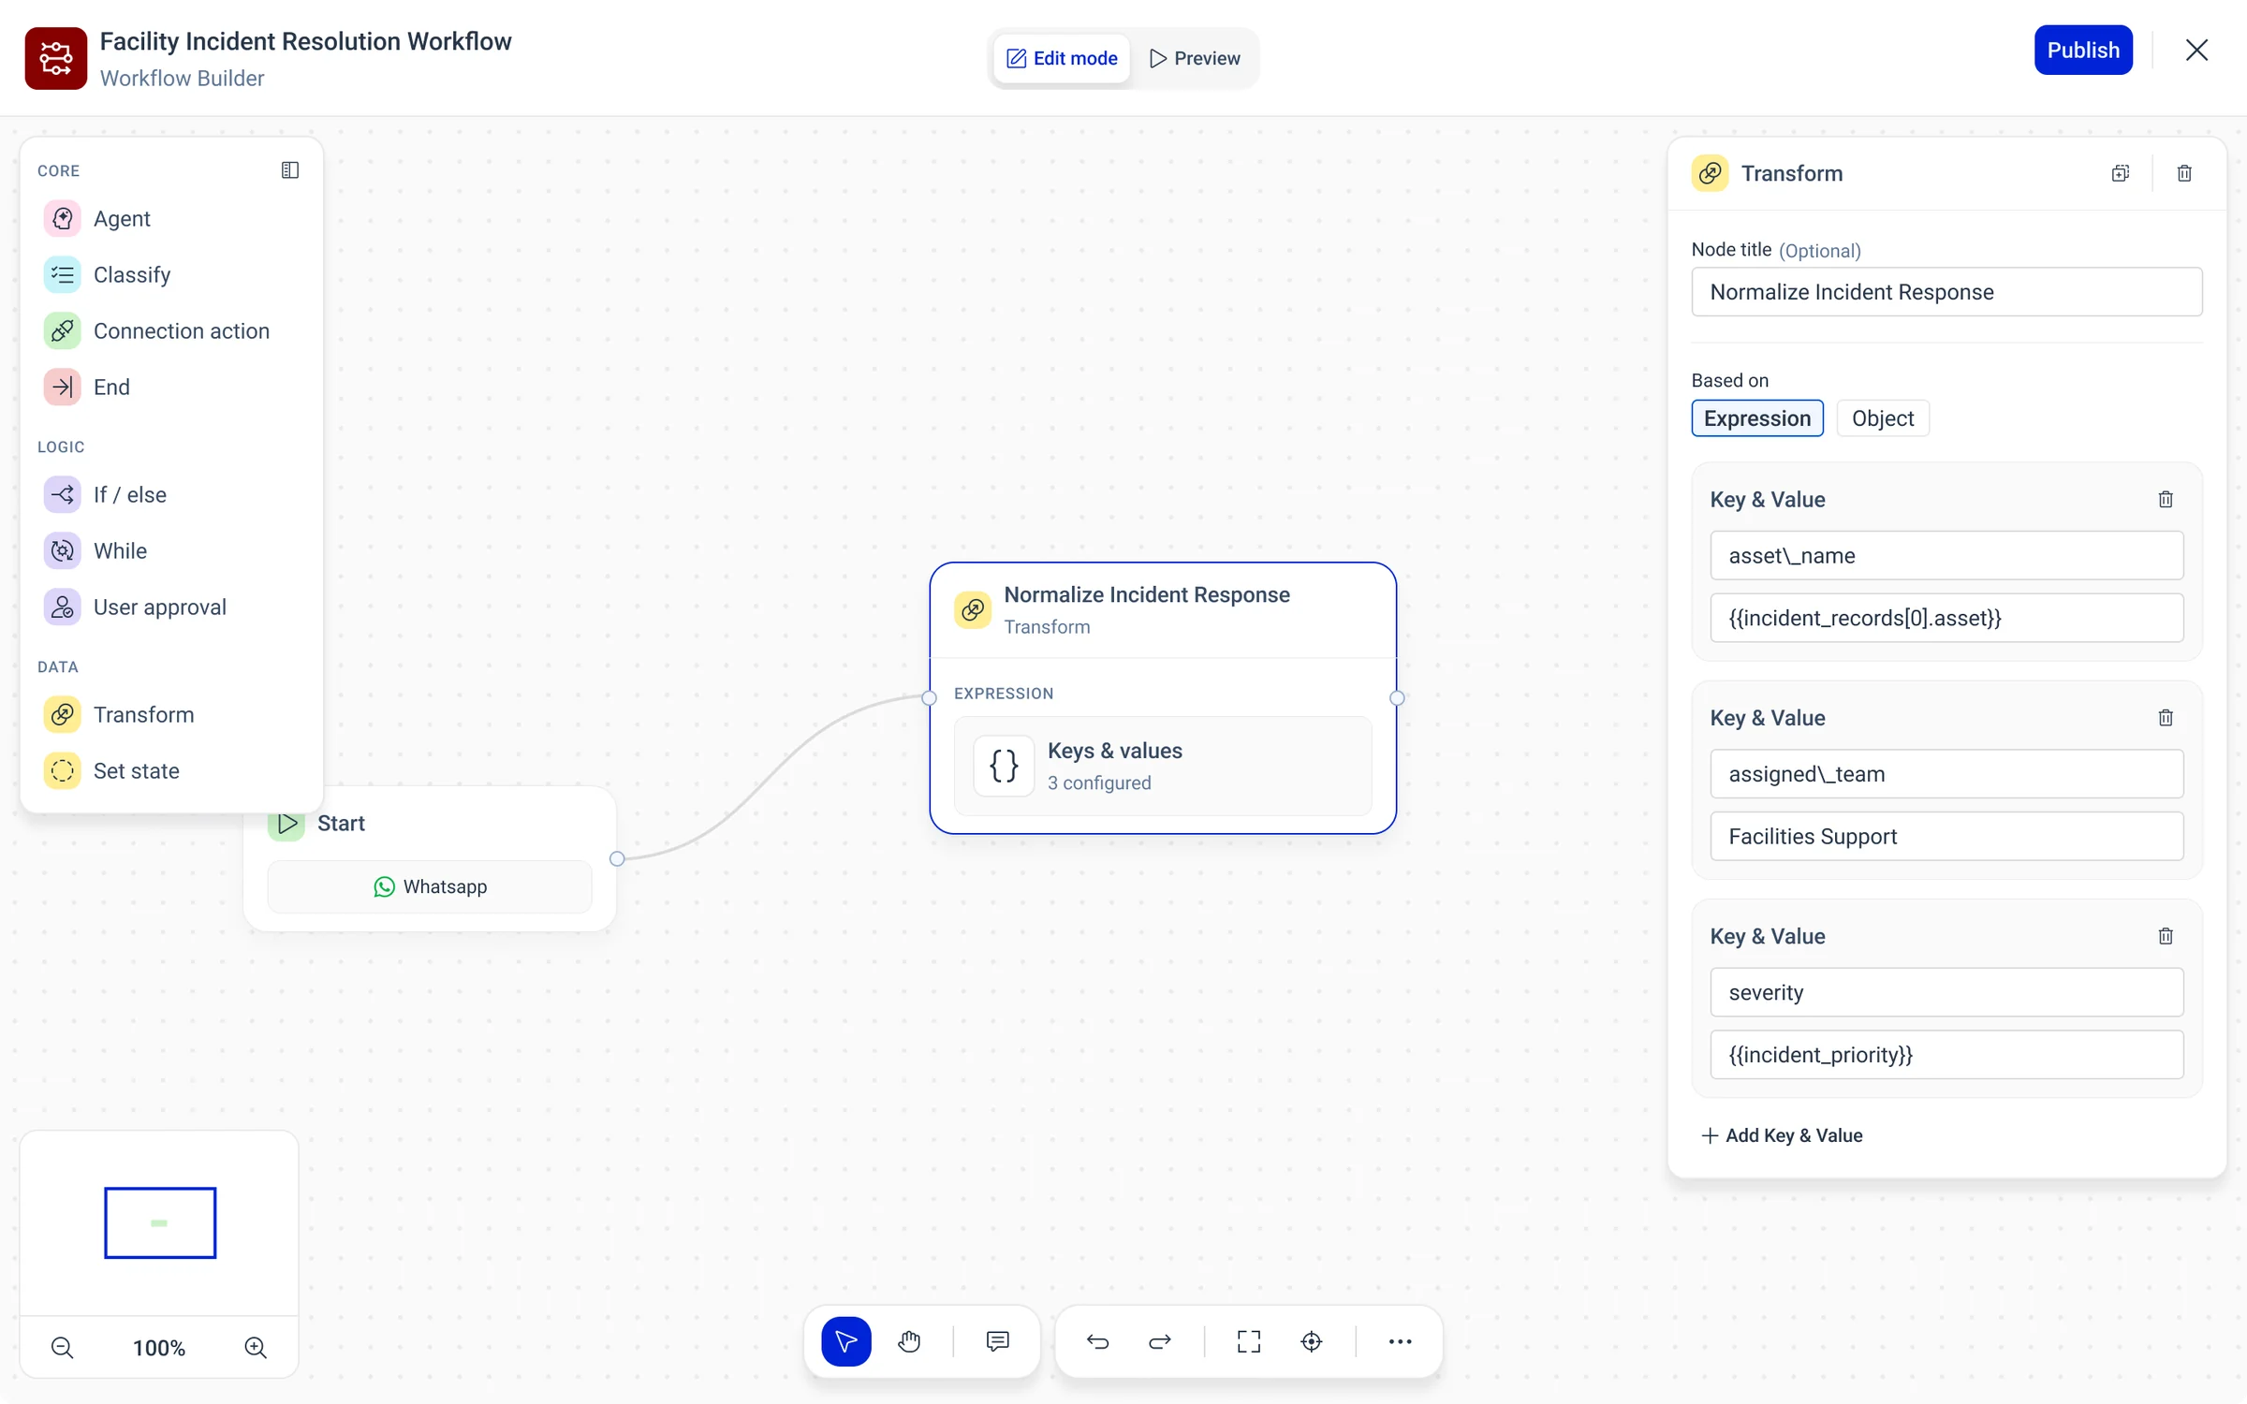Click the minimap viewport thumbnail
This screenshot has width=2247, height=1404.
160,1222
